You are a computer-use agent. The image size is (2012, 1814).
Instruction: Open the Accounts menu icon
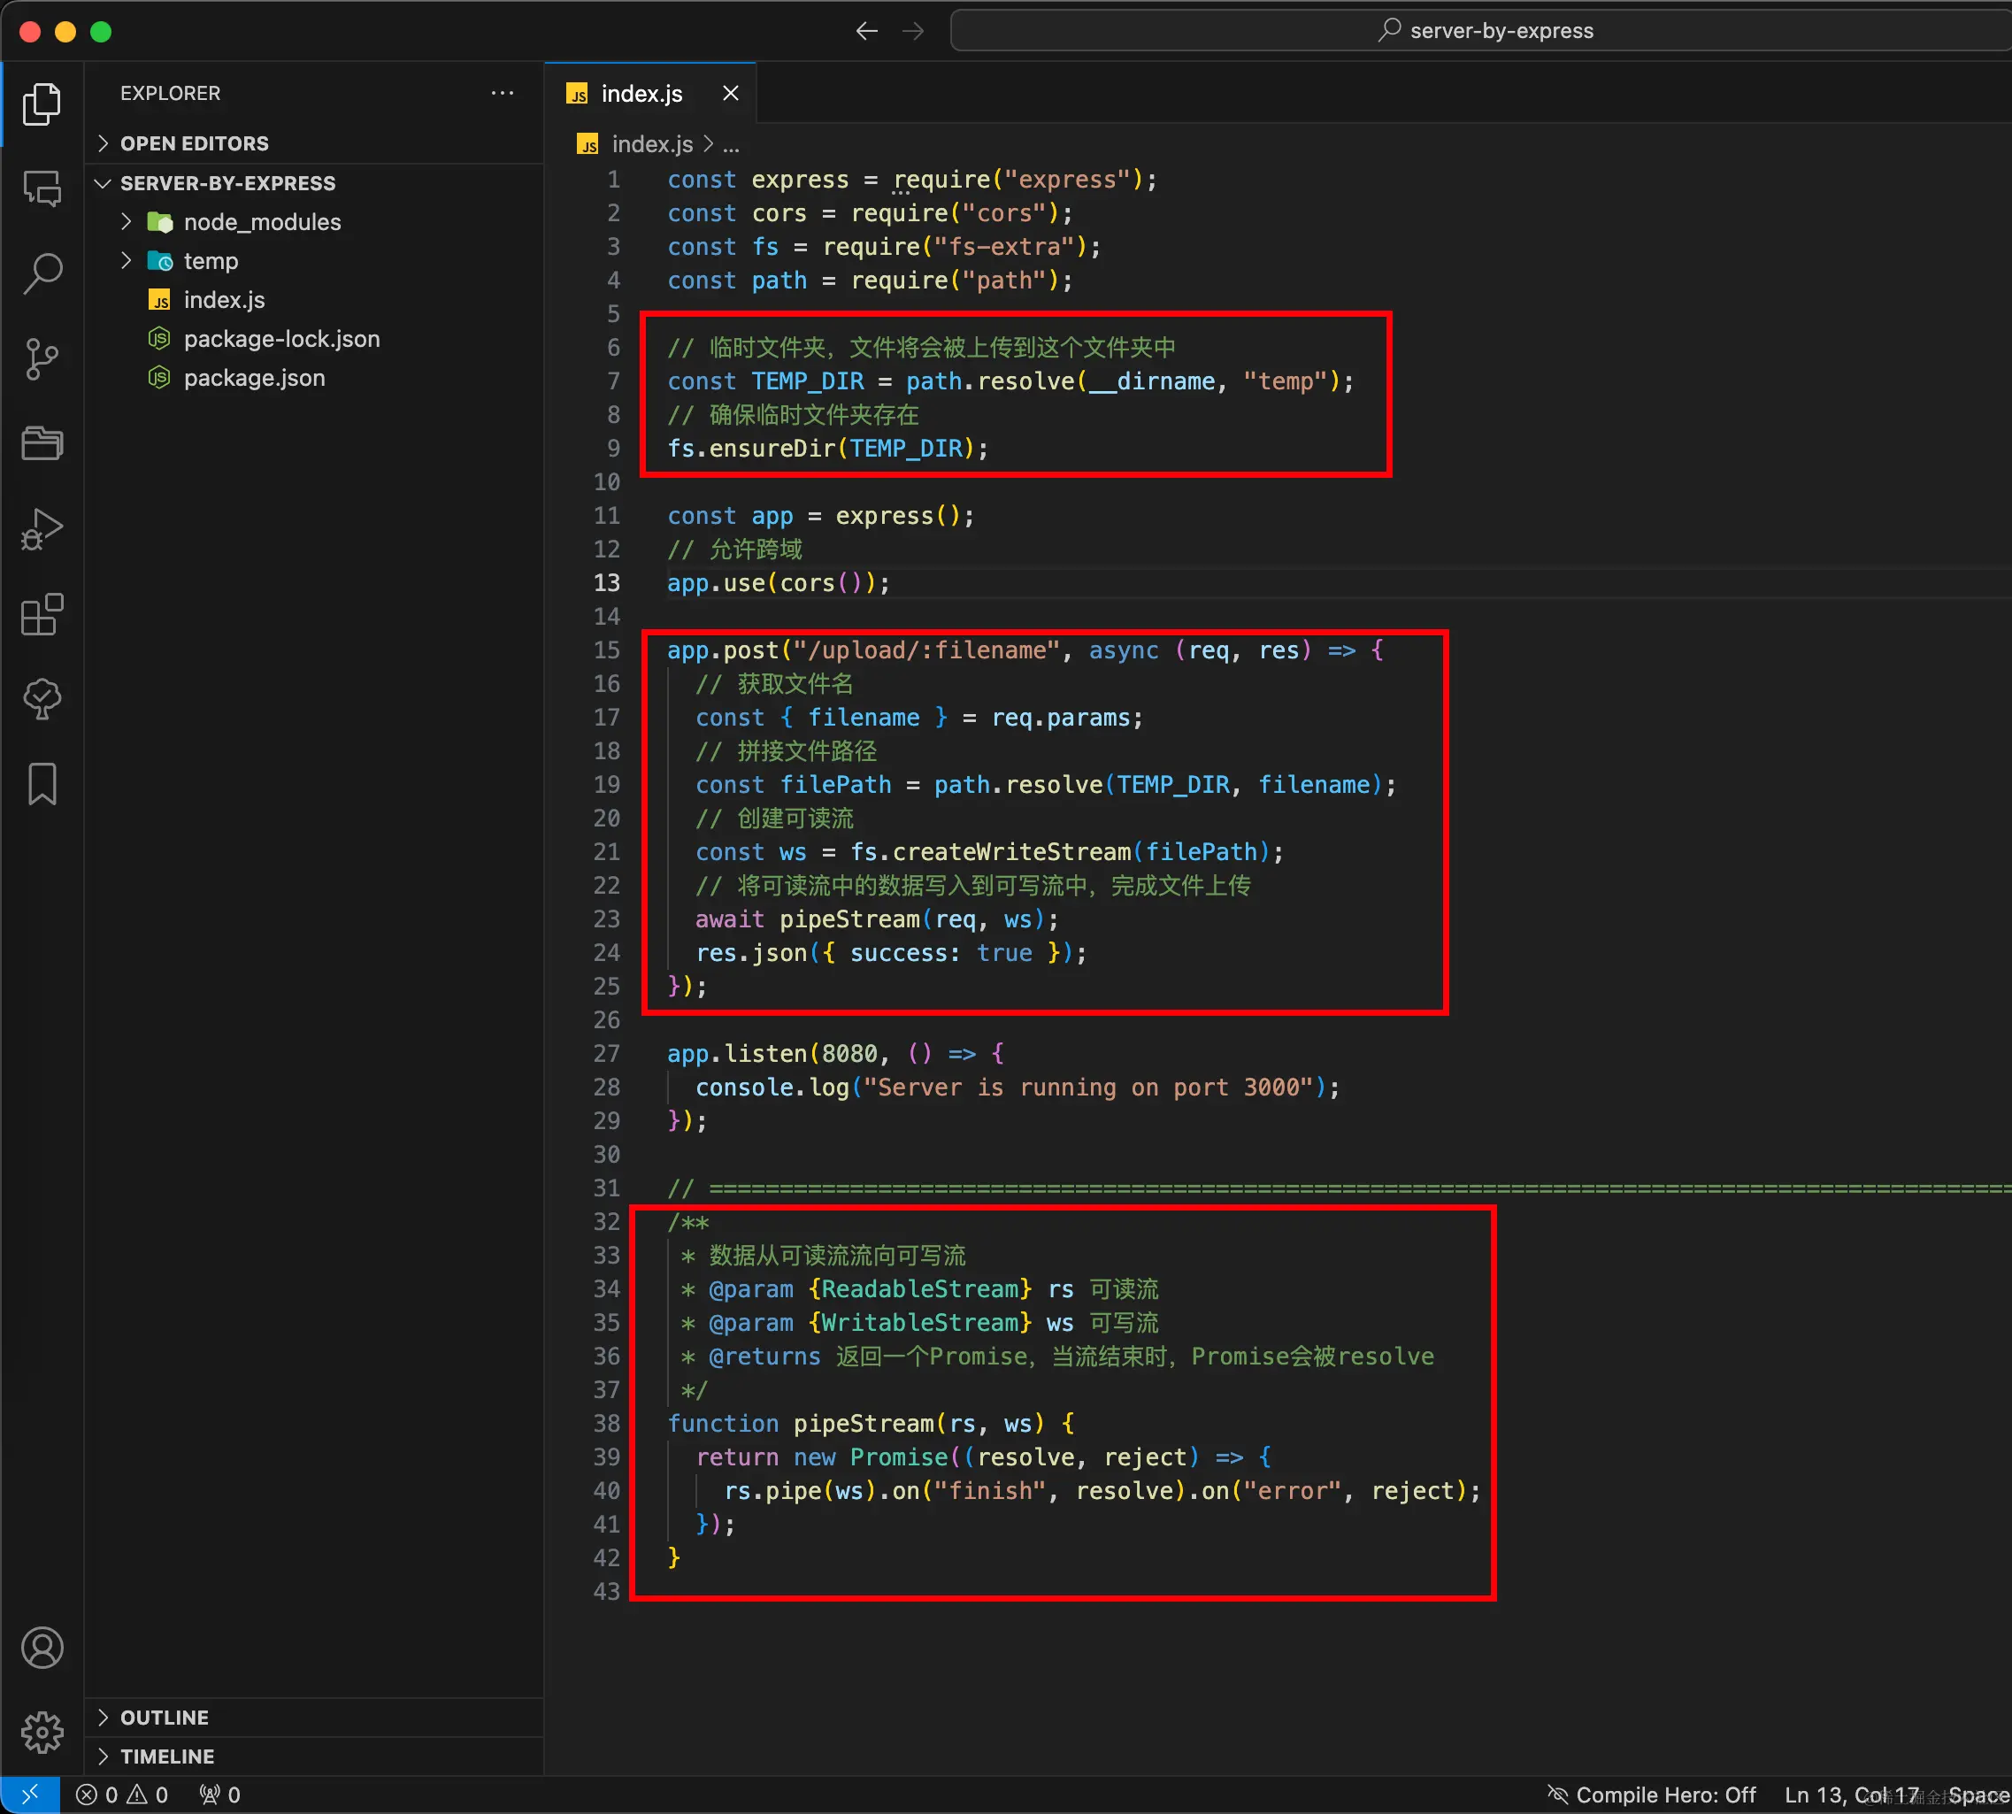point(42,1648)
